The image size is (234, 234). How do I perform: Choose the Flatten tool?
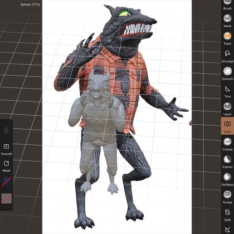point(227,162)
